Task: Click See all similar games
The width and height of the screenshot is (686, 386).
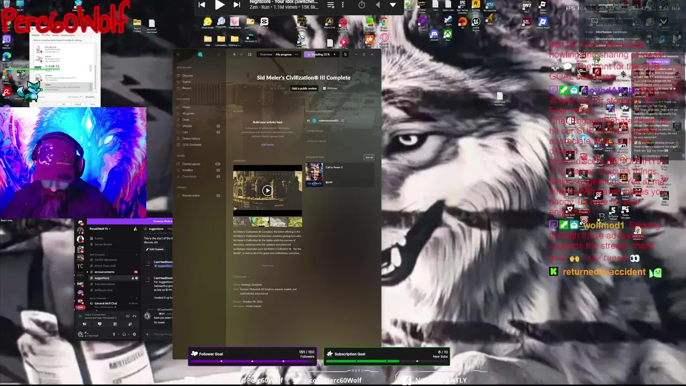Action: [x=369, y=158]
